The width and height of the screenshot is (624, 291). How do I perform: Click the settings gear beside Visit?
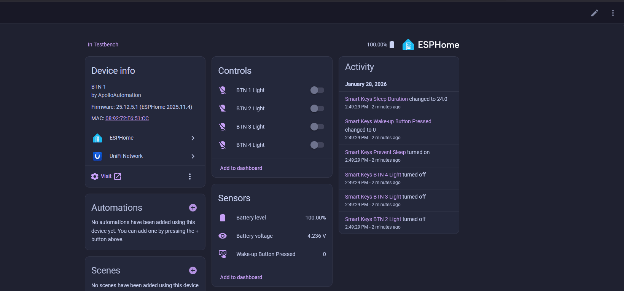pyautogui.click(x=95, y=177)
